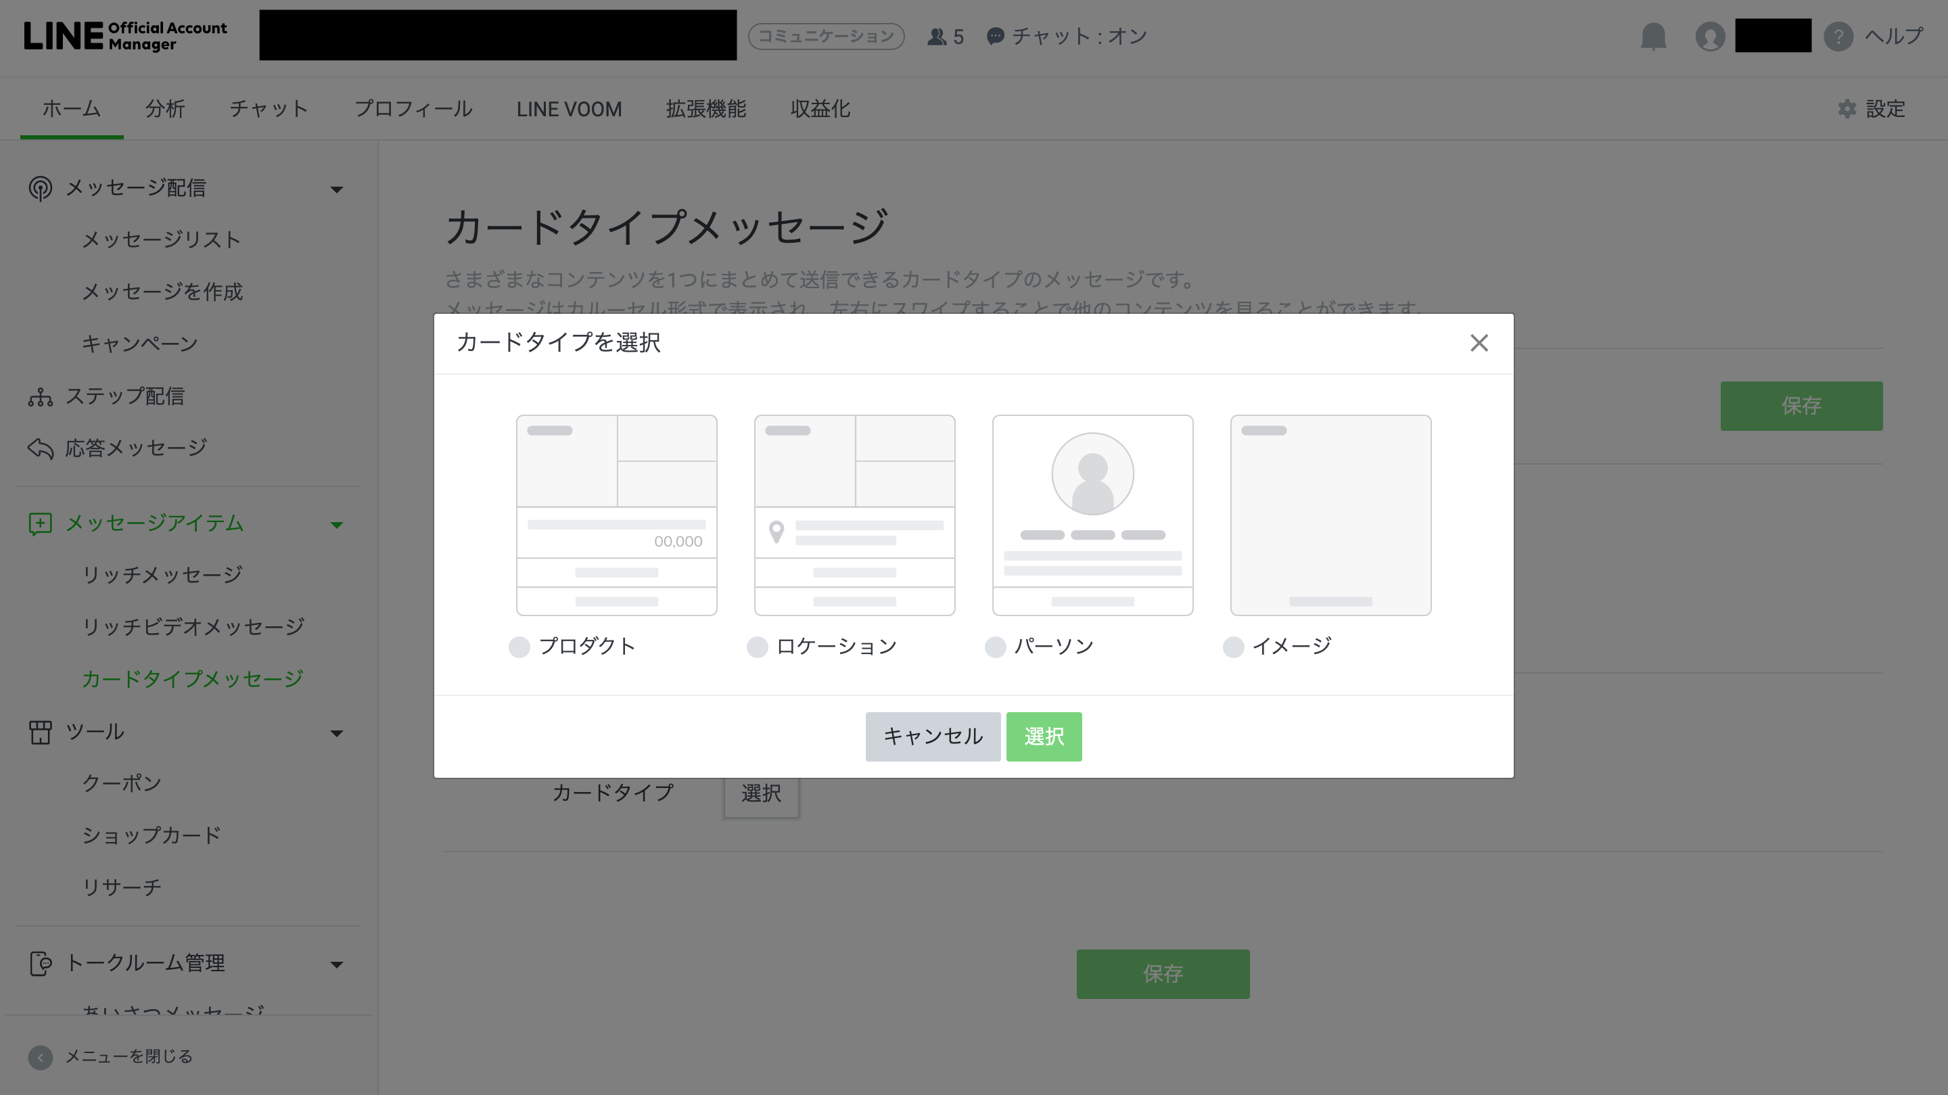Collapse the メッセージ配信 section arrow
The width and height of the screenshot is (1948, 1095).
point(338,189)
